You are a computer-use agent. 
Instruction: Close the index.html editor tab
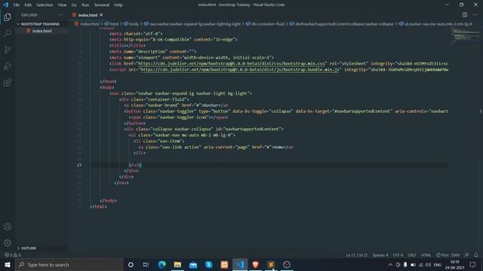[101, 15]
